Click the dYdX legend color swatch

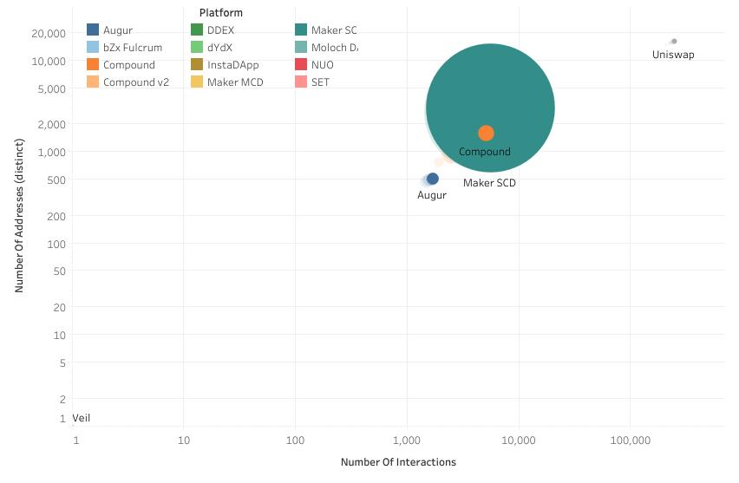tap(197, 48)
